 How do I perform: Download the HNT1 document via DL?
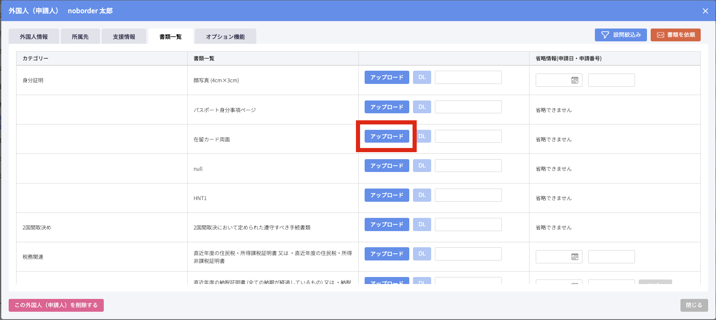(x=422, y=195)
